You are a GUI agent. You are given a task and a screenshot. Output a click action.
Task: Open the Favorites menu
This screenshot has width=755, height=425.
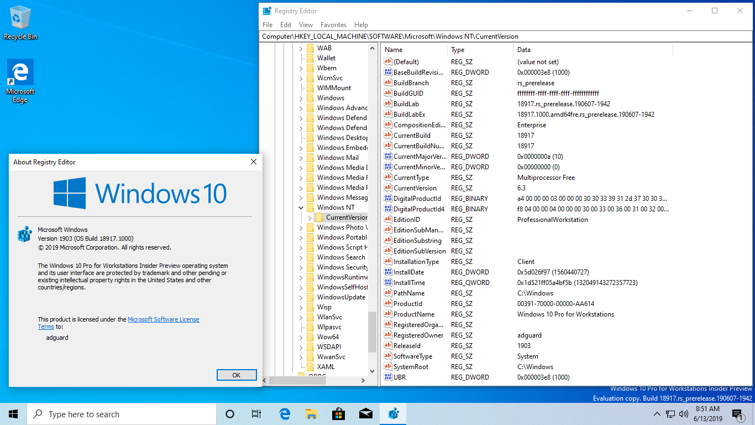click(333, 25)
